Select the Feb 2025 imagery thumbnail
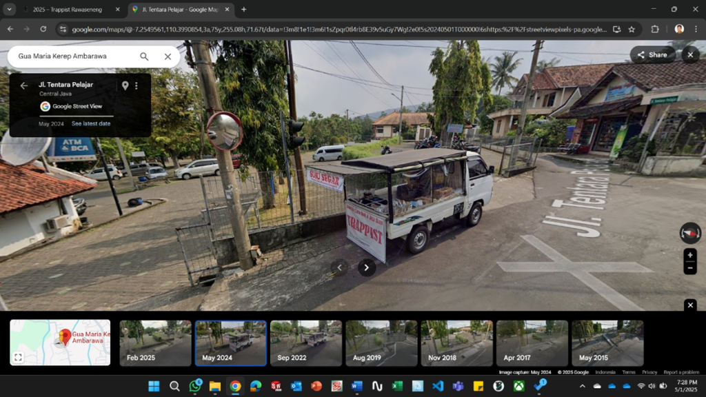This screenshot has width=706, height=397. [x=155, y=343]
